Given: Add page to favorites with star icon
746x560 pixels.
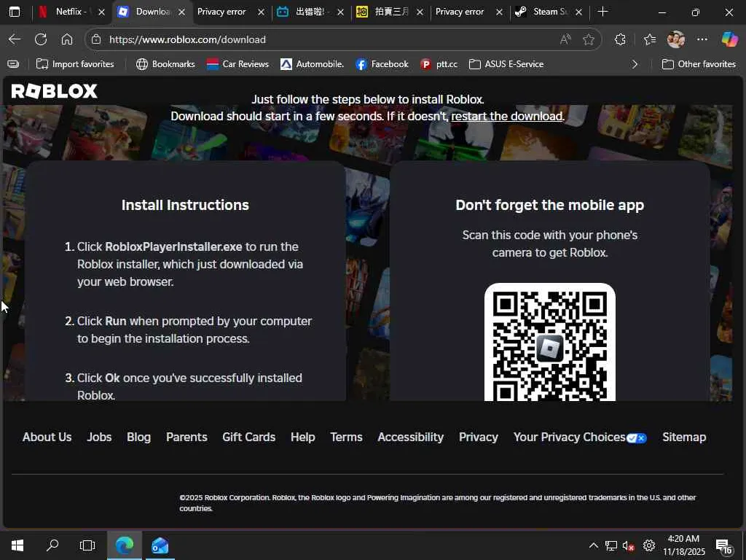Looking at the screenshot, I should point(589,39).
